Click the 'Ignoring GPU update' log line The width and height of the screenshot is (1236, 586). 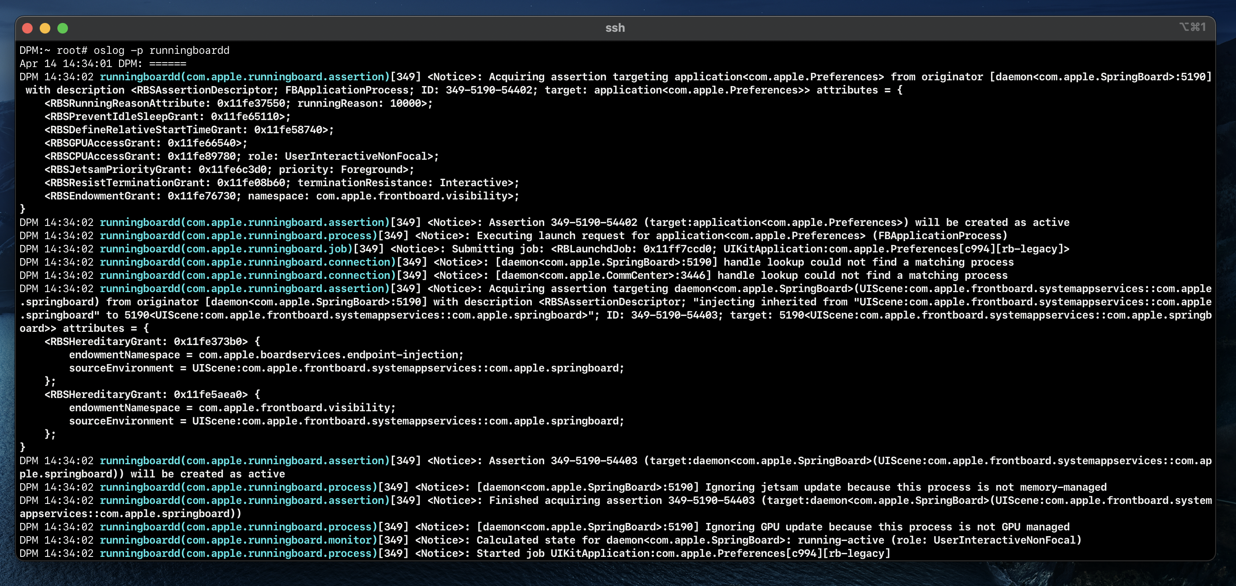tap(545, 527)
